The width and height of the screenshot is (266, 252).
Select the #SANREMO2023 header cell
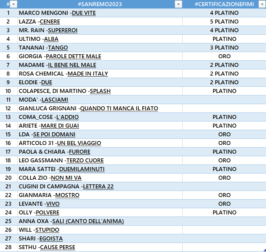coord(100,4)
